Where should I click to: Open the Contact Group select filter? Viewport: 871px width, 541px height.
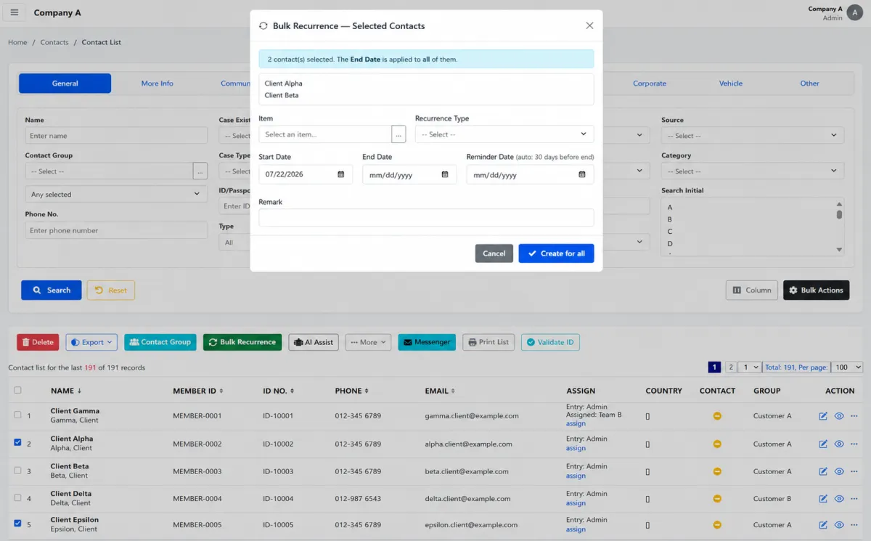(x=109, y=171)
